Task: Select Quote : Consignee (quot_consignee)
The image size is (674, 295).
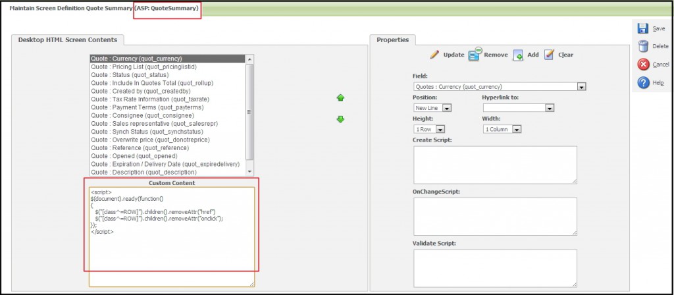Action: [168, 115]
